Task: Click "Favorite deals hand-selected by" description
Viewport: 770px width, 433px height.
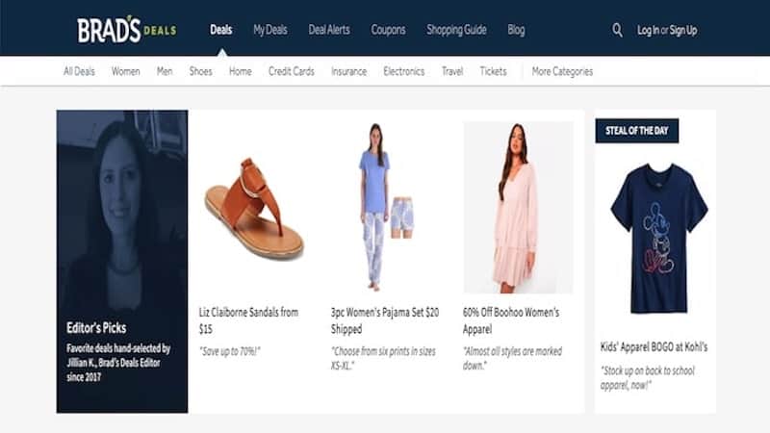Action: click(x=118, y=363)
